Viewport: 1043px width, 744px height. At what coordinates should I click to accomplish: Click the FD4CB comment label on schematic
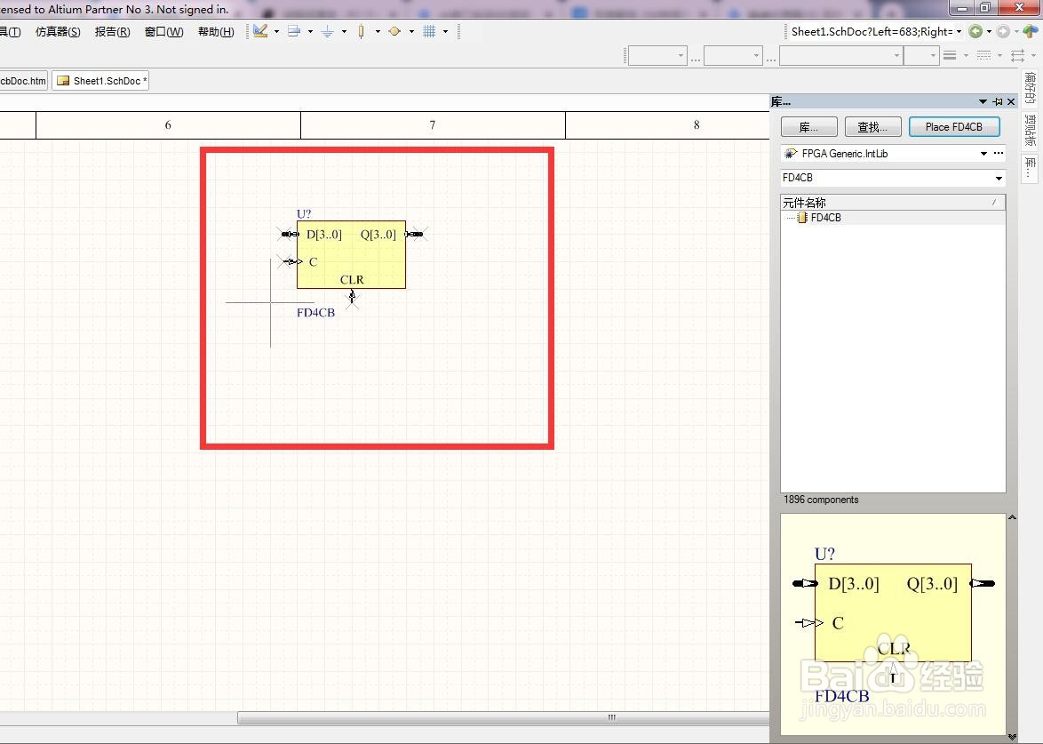[315, 312]
